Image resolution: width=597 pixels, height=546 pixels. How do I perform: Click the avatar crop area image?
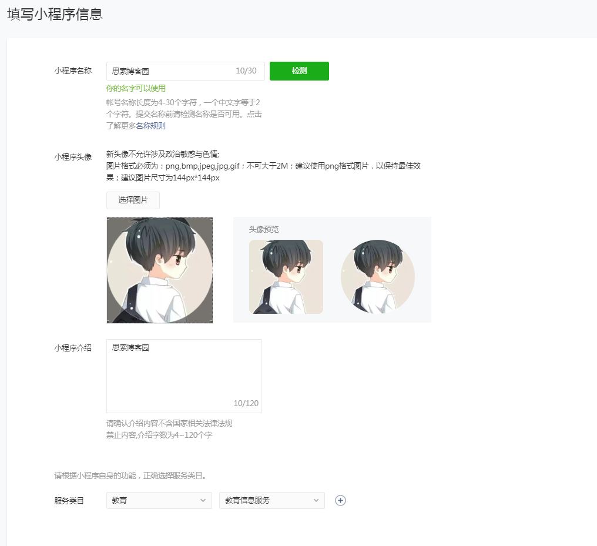coord(159,270)
